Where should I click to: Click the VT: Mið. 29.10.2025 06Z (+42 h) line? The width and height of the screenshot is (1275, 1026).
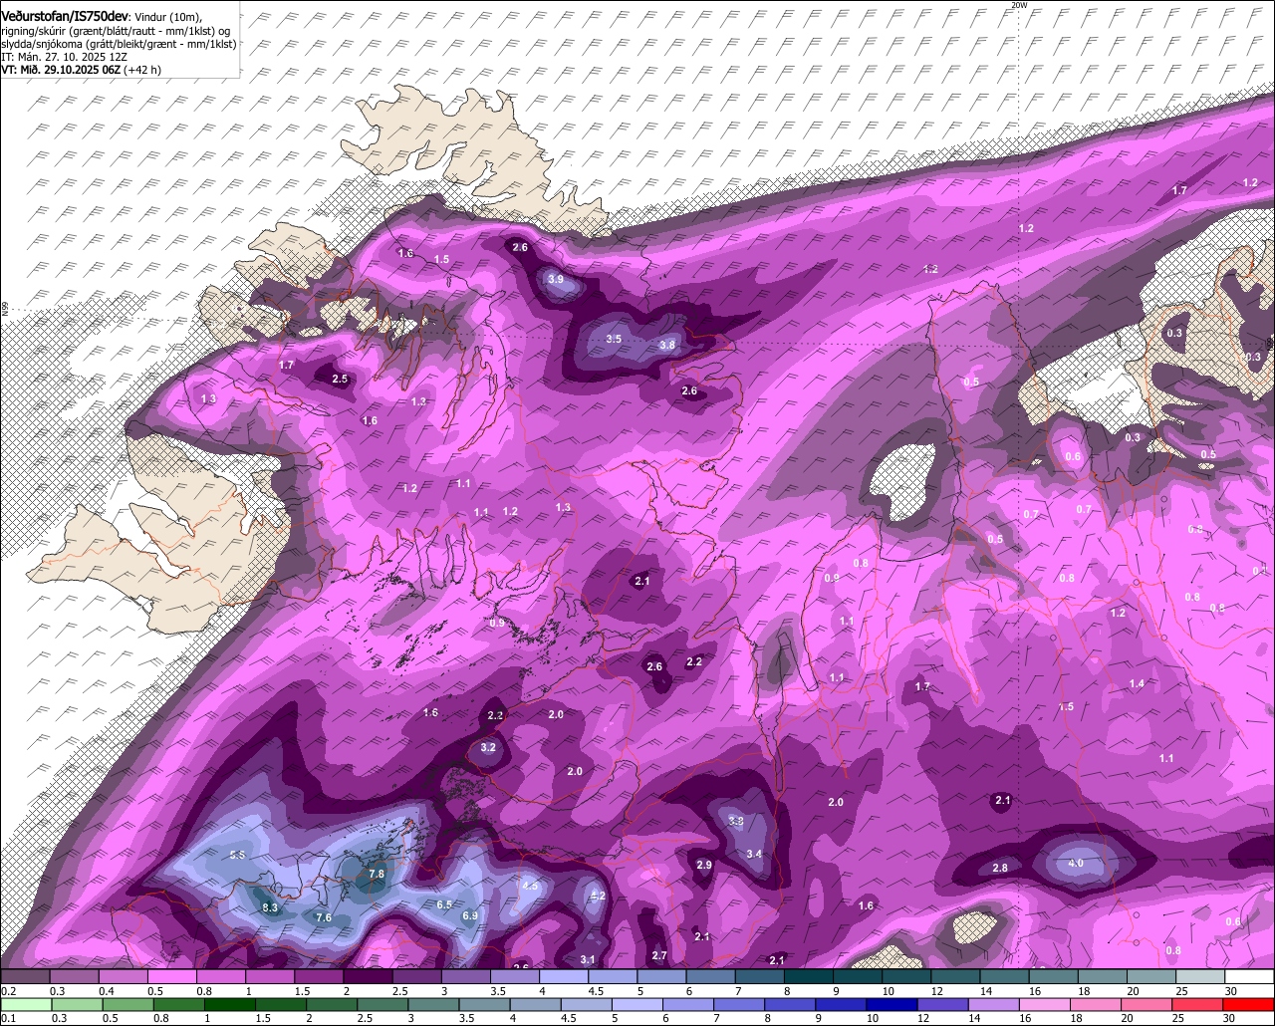coord(81,71)
